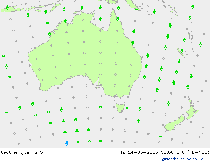This screenshot has height=162, width=210.
Task: Click the "Weather type" caption text
Action: 15,152
